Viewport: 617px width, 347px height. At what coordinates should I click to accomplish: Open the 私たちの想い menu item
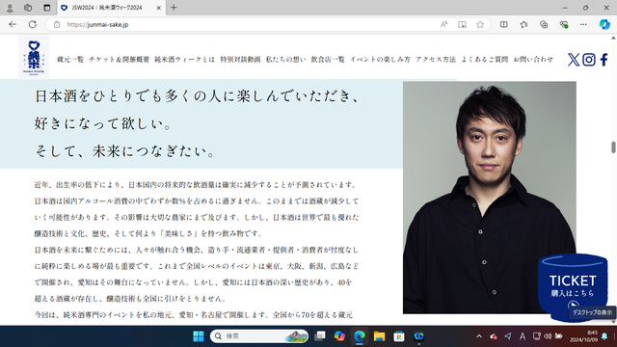point(285,60)
